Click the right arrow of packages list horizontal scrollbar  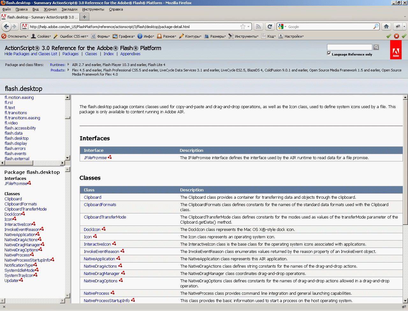[x=62, y=163]
